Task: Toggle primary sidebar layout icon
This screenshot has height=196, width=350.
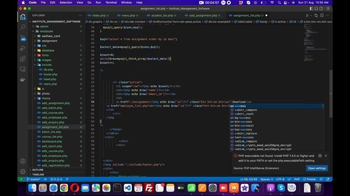Action: (x=311, y=9)
